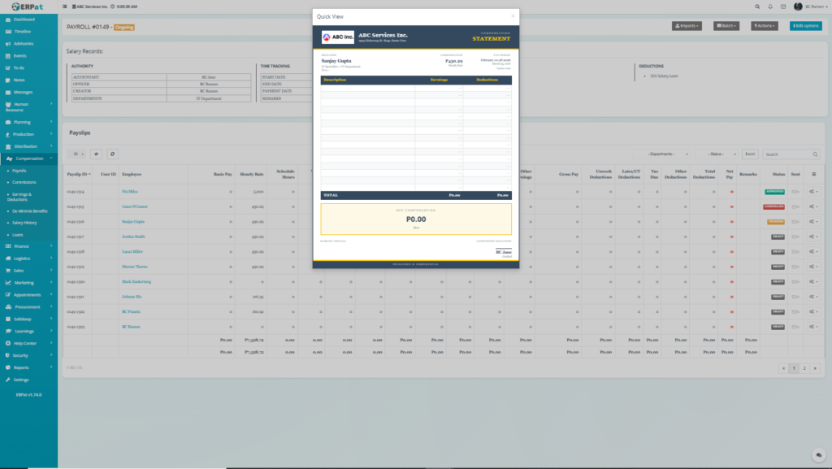Click the refresh payslips table button
Viewport: 832px width, 469px height.
(112, 154)
